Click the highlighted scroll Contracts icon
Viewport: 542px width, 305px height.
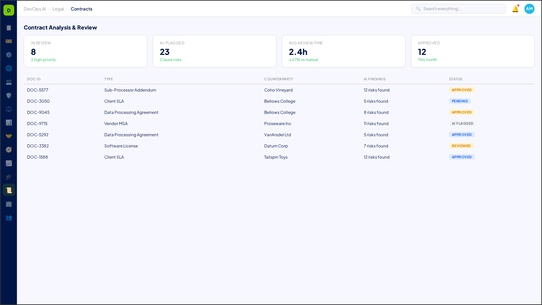[x=9, y=190]
